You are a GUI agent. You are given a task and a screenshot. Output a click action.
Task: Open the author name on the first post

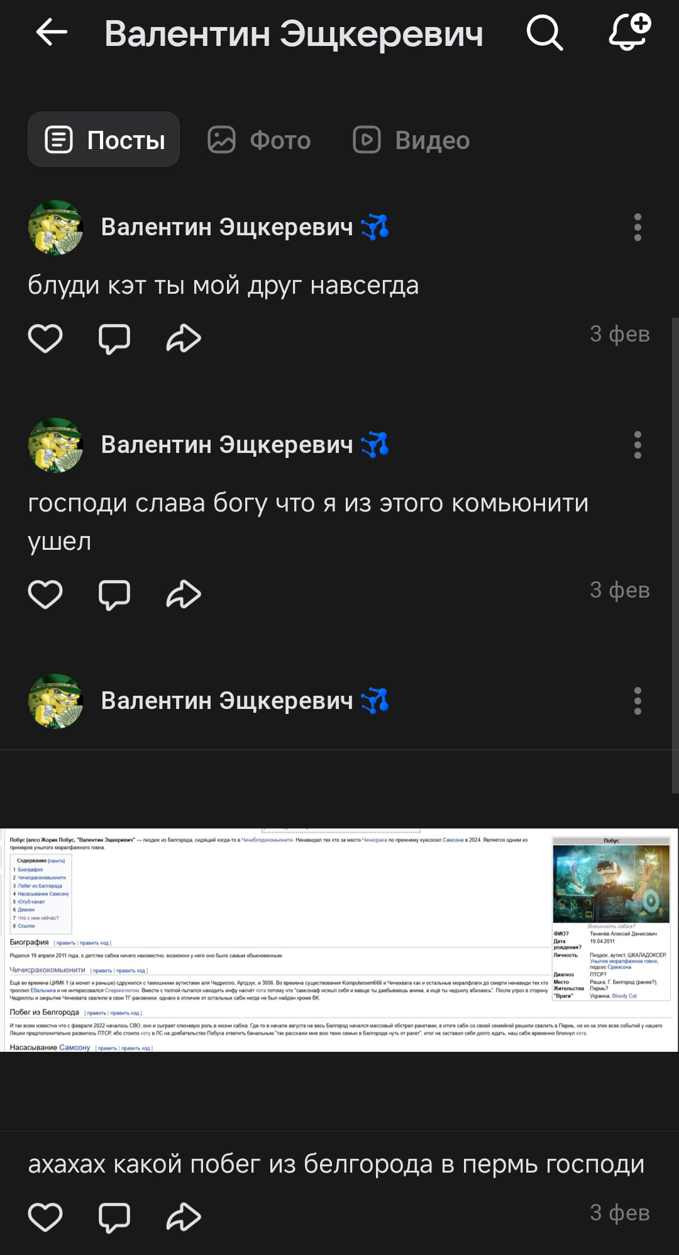point(227,227)
